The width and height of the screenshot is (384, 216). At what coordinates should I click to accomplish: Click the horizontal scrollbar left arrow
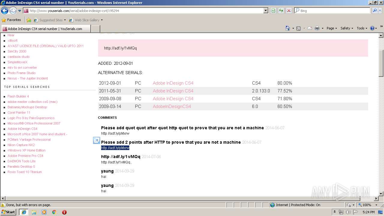coord(3,198)
